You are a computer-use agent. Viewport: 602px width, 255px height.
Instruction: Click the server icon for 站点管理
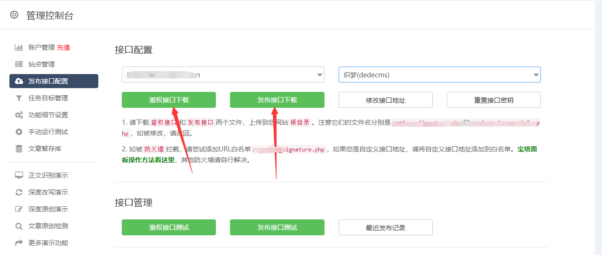point(19,64)
